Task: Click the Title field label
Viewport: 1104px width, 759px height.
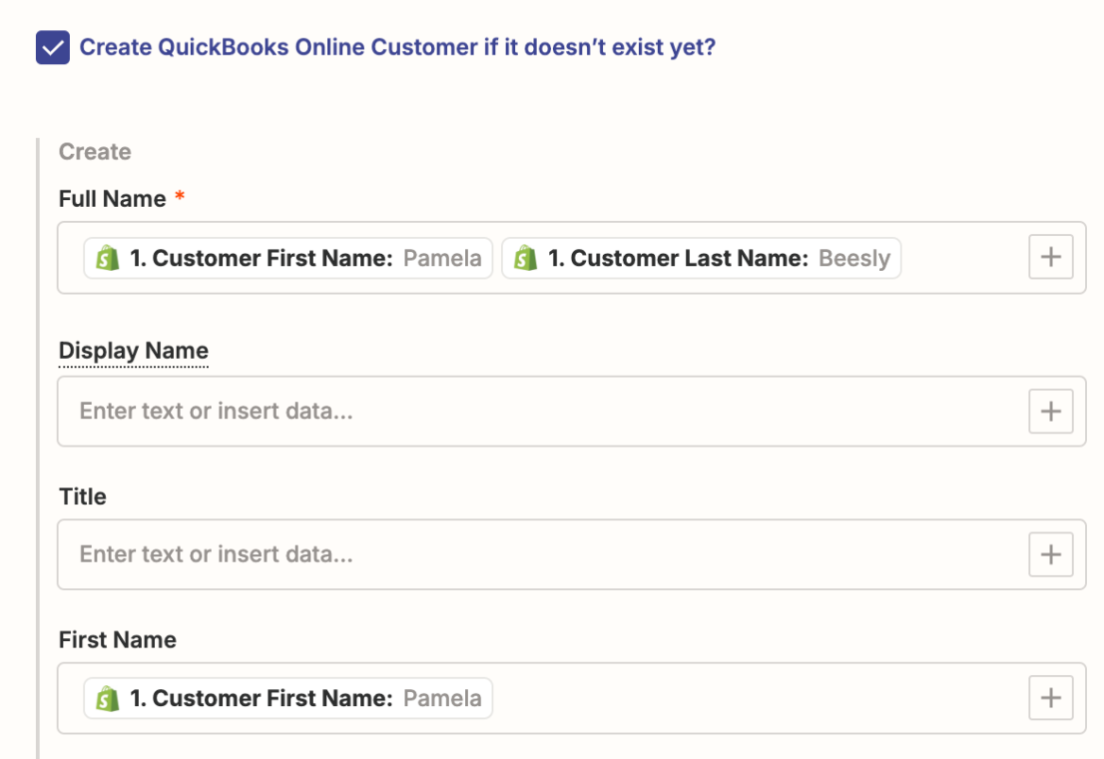Action: click(x=82, y=497)
